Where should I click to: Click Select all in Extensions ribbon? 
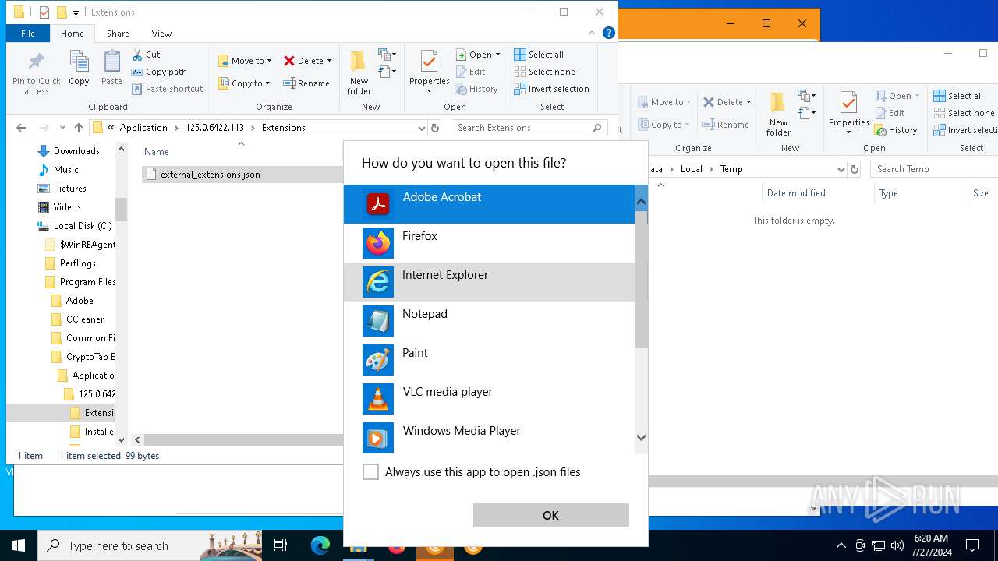(539, 55)
